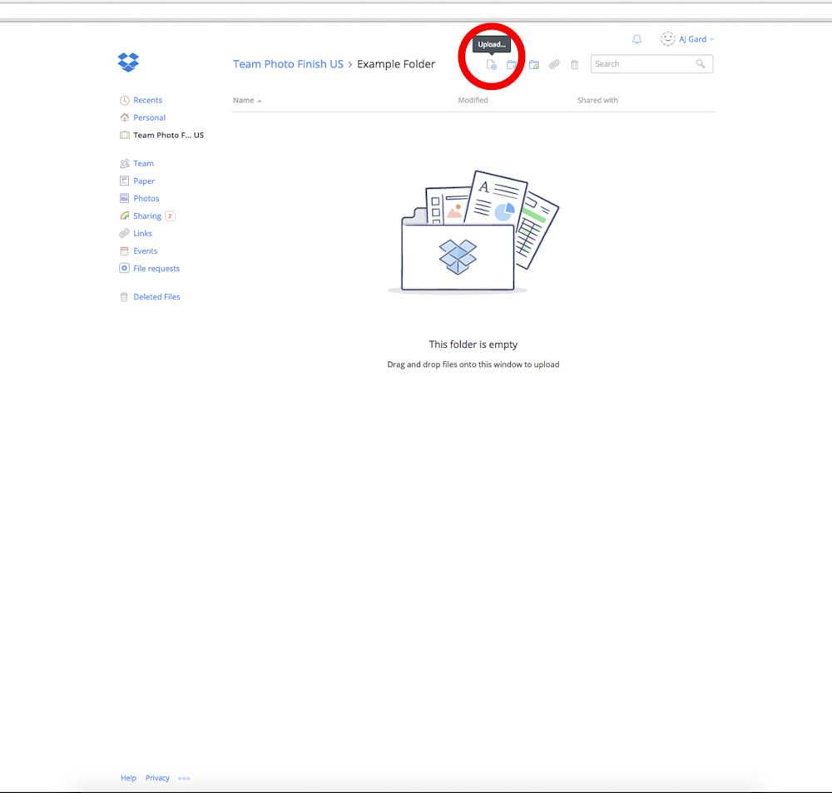832x793 pixels.
Task: Open the Team page from sidebar
Action: point(137,163)
